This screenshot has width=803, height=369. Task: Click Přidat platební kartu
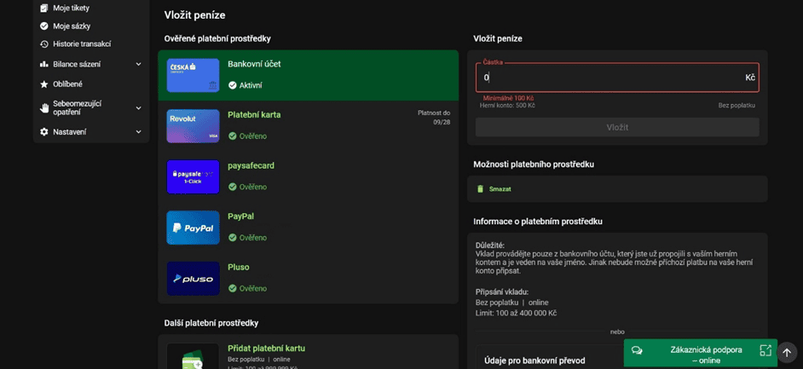pyautogui.click(x=266, y=349)
